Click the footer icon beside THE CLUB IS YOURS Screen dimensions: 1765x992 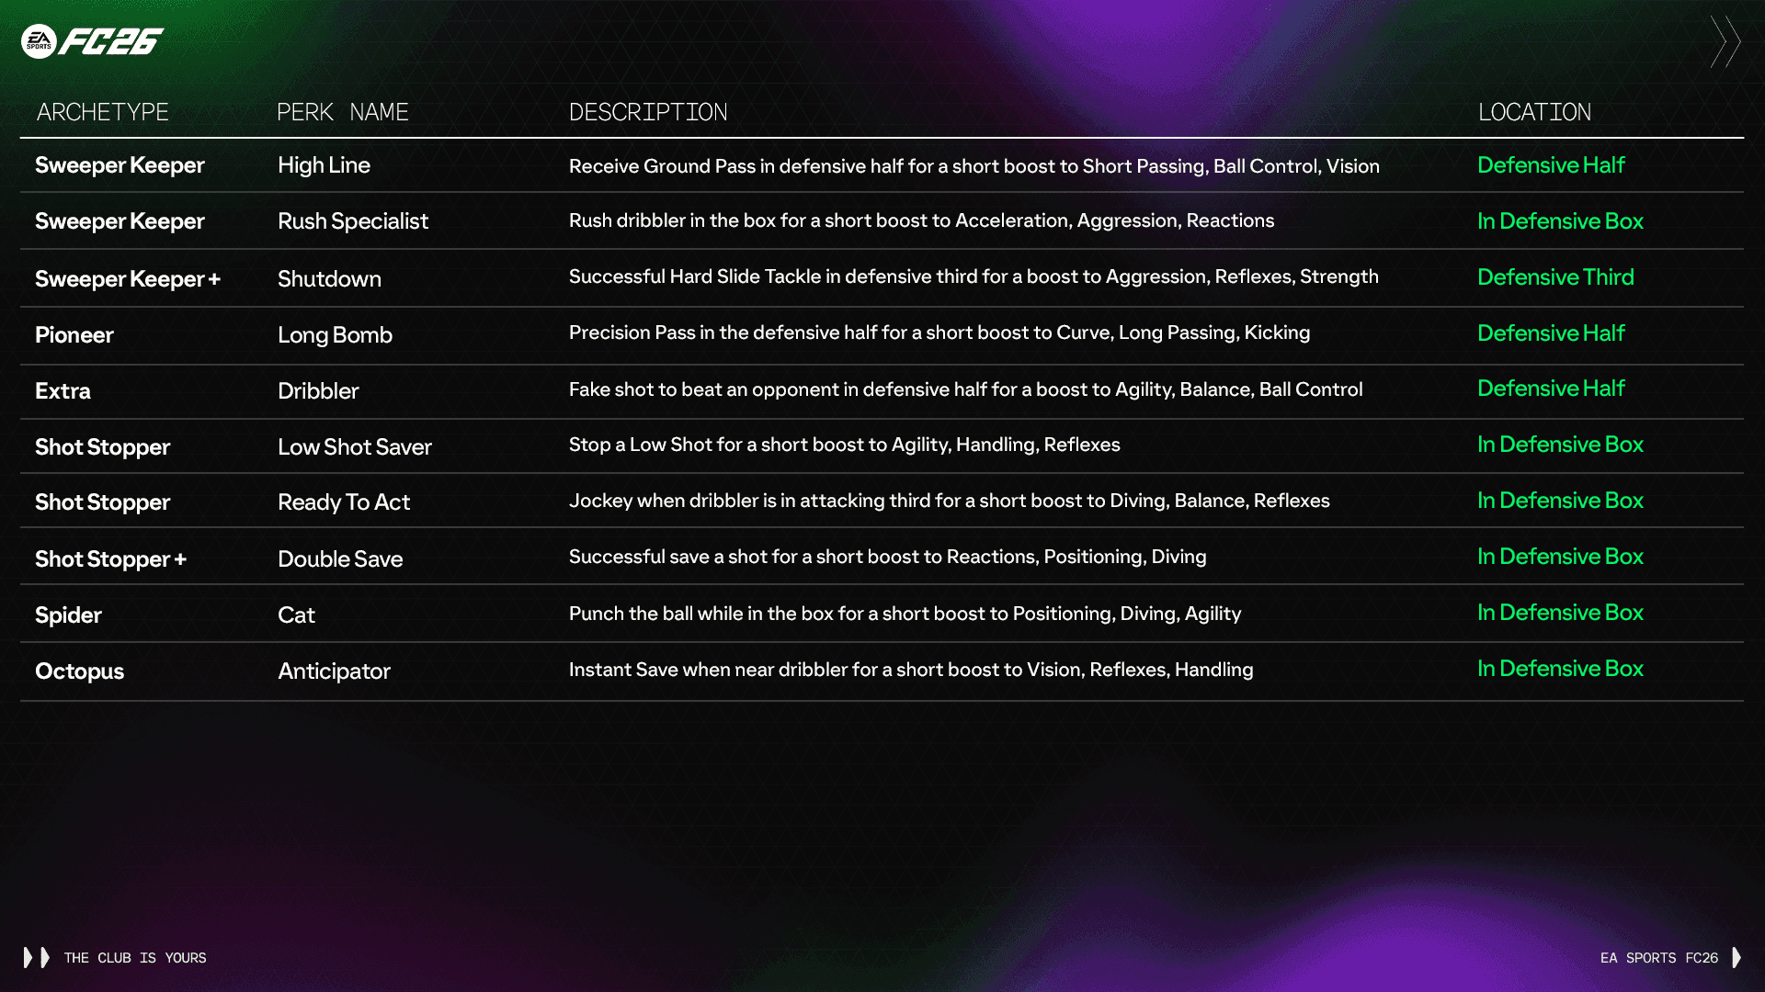37,958
